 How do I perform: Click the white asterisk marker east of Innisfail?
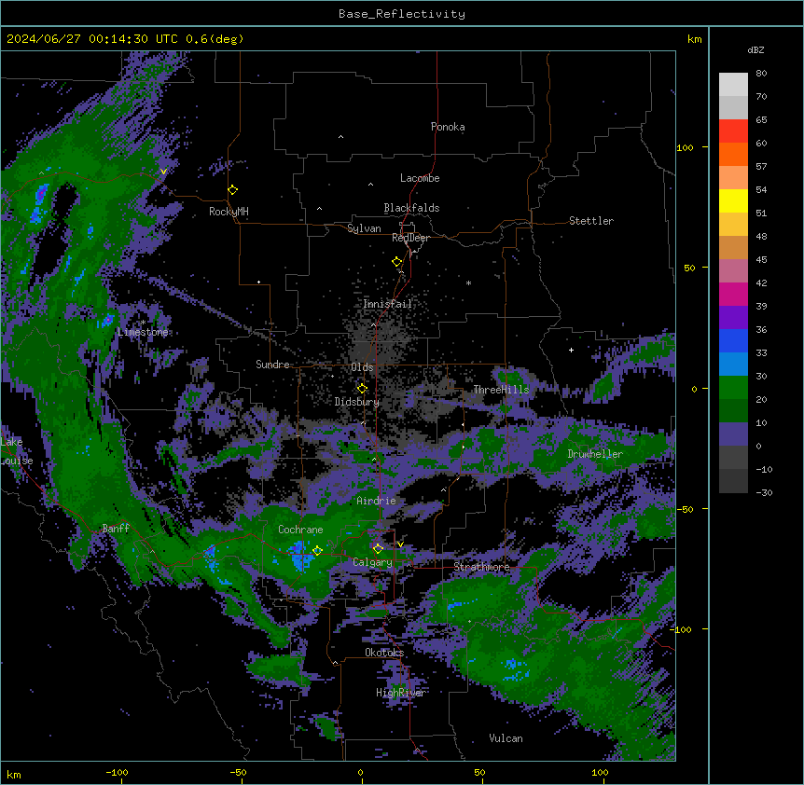pos(468,282)
